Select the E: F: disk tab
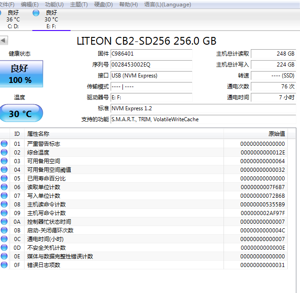 pos(51,19)
